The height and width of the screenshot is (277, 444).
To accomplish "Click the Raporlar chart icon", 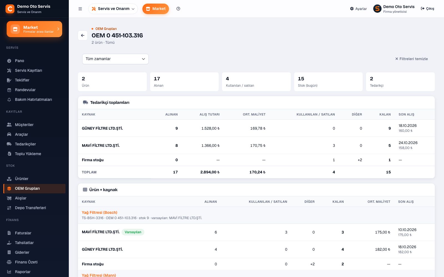I will 9,272.
